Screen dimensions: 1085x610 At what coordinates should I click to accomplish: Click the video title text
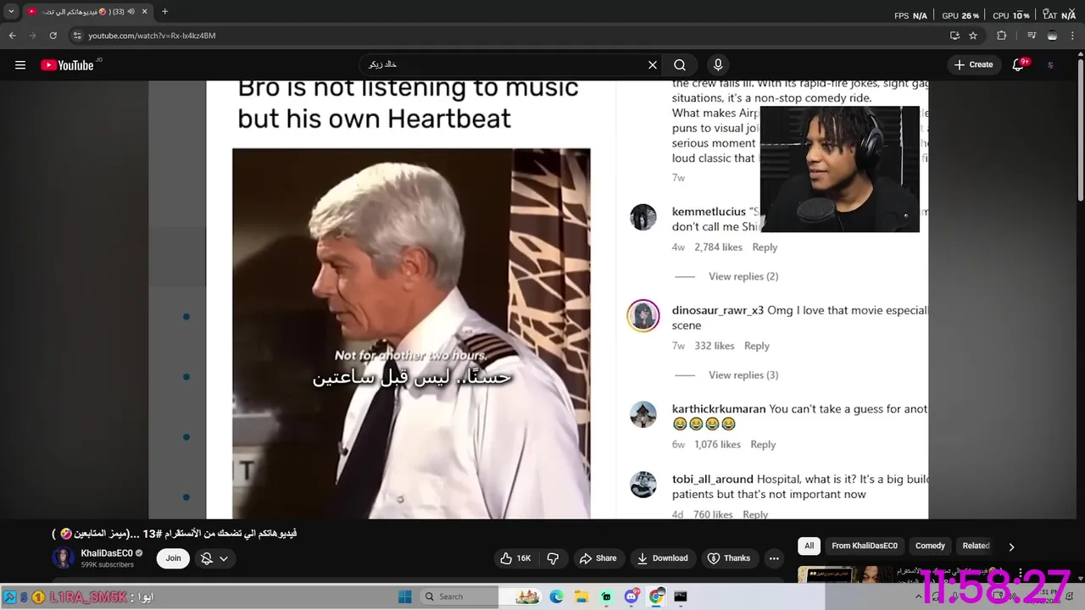(x=175, y=533)
